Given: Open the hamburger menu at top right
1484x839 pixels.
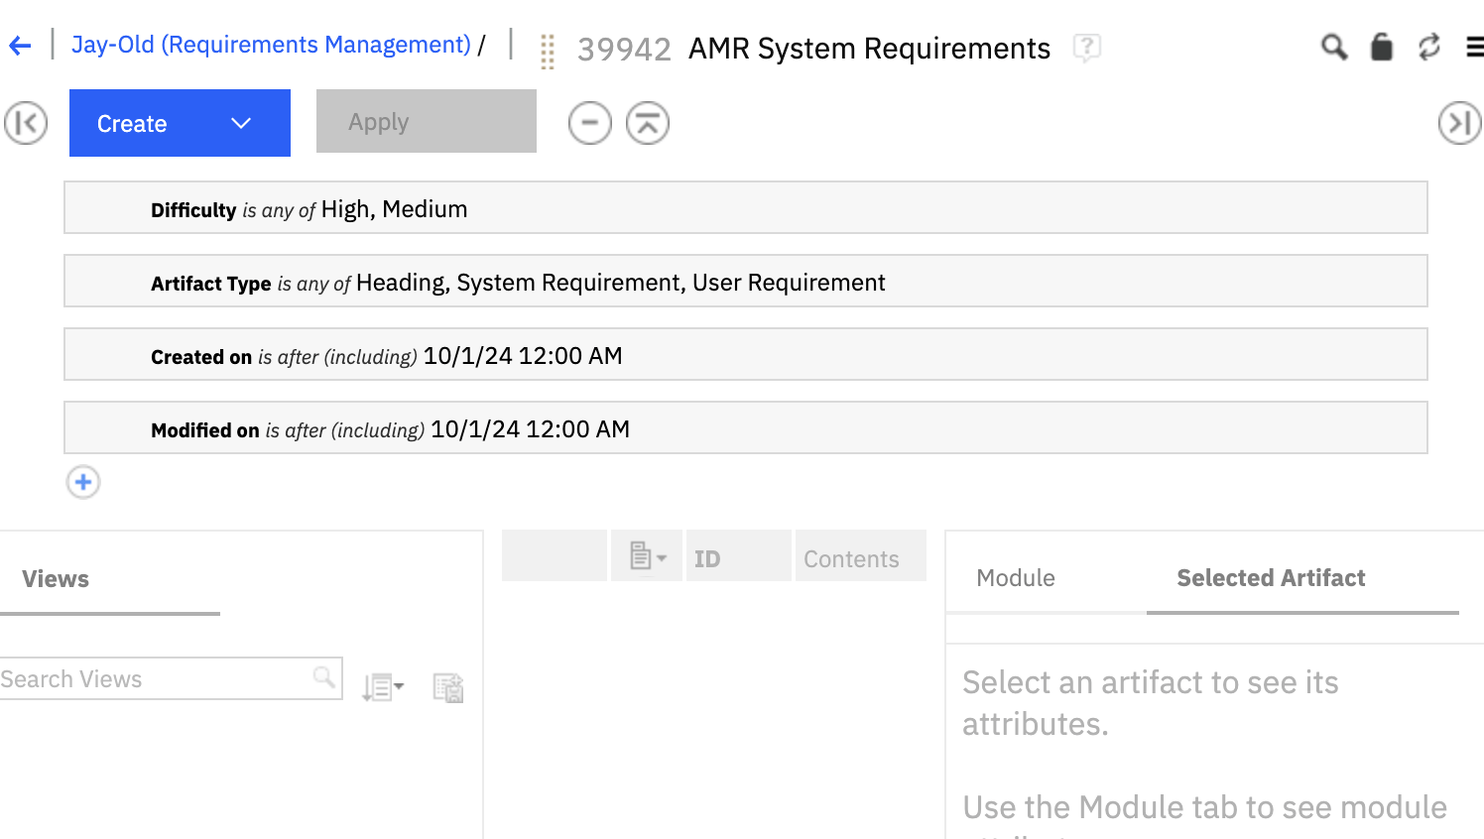Looking at the screenshot, I should tap(1475, 47).
